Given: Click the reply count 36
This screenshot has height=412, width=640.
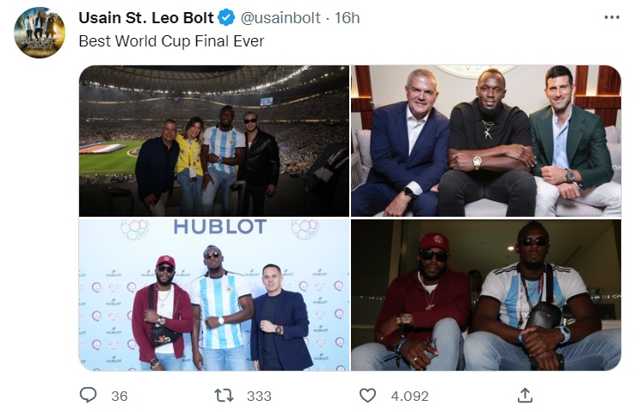Looking at the screenshot, I should [120, 396].
